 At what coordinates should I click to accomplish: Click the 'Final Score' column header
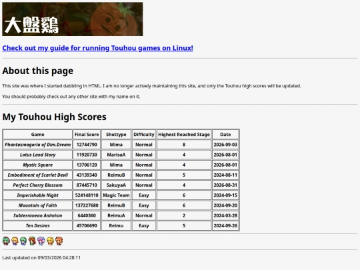click(x=87, y=135)
